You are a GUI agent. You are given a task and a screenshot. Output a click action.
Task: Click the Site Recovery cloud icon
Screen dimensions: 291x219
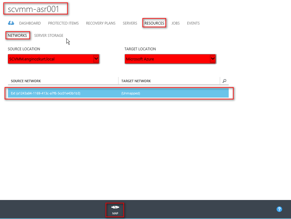pyautogui.click(x=11, y=23)
